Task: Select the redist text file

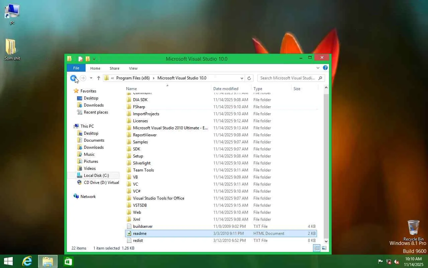Action: pyautogui.click(x=221, y=241)
